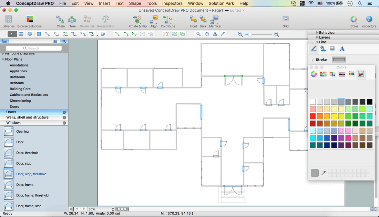Open the Shape menu
The image size is (379, 217).
coord(135,3)
